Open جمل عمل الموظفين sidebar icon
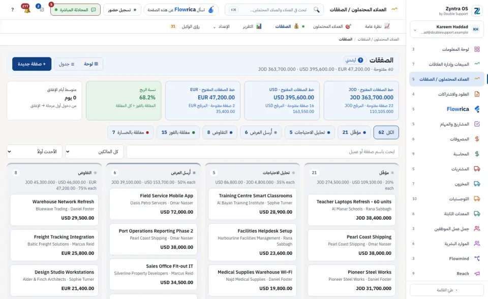The image size is (488, 299). point(477,229)
